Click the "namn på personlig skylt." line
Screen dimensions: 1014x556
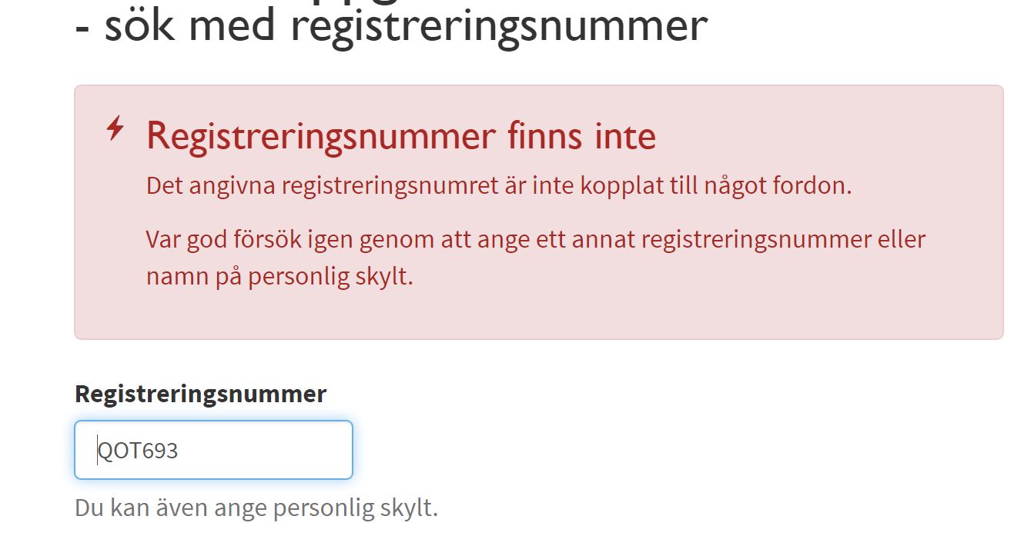click(x=279, y=276)
